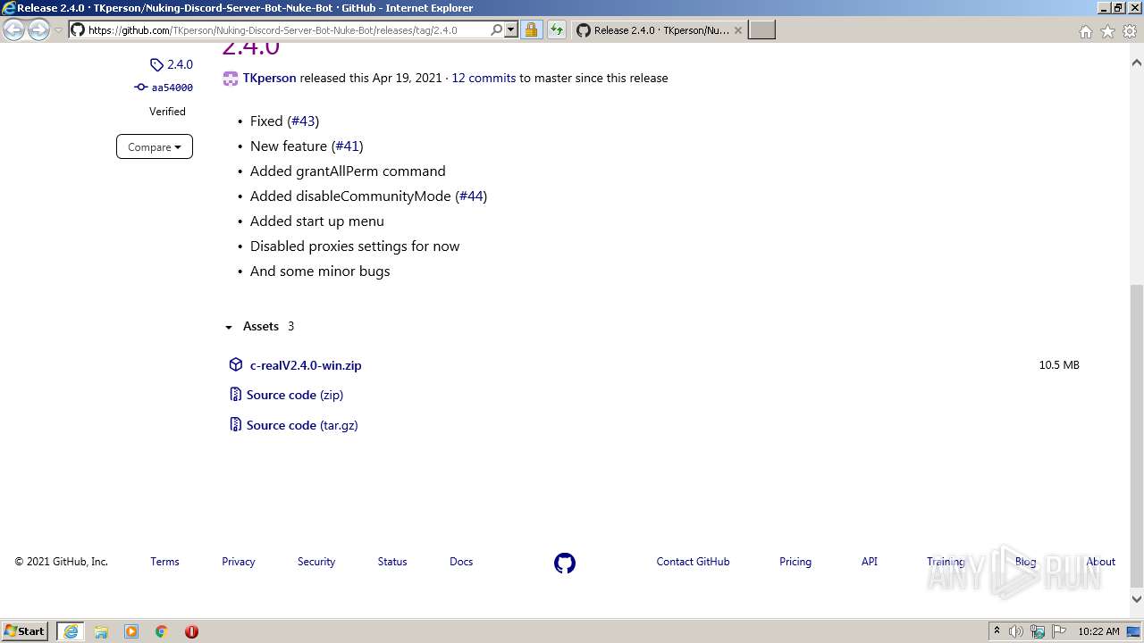The height and width of the screenshot is (643, 1144).
Task: Click the Start button
Action: (x=25, y=631)
